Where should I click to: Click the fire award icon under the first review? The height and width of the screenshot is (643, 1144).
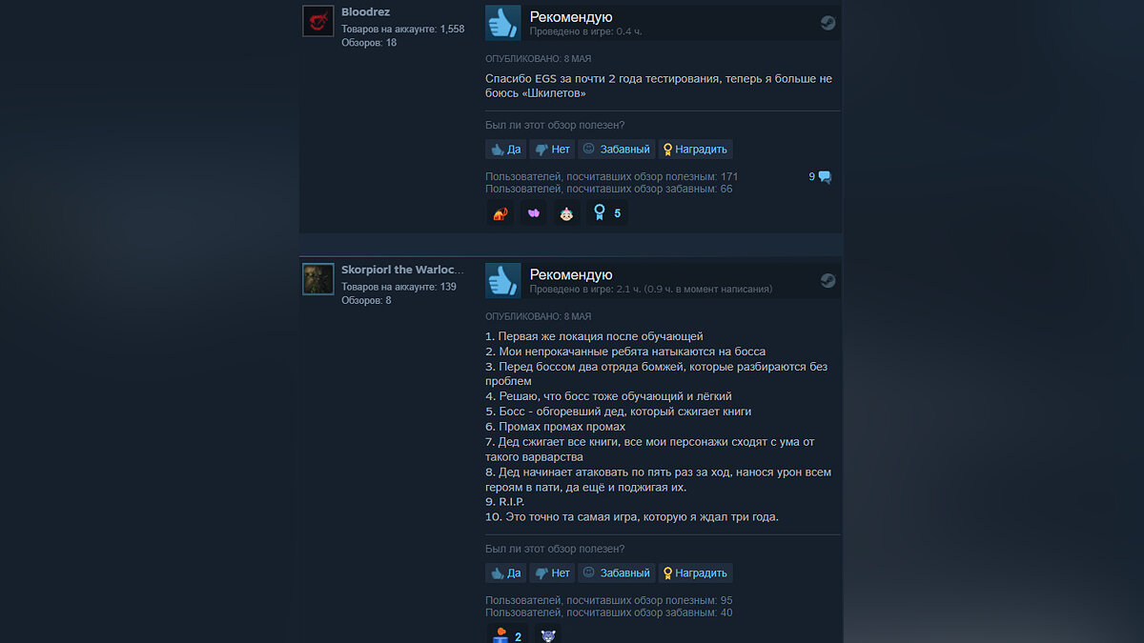500,213
